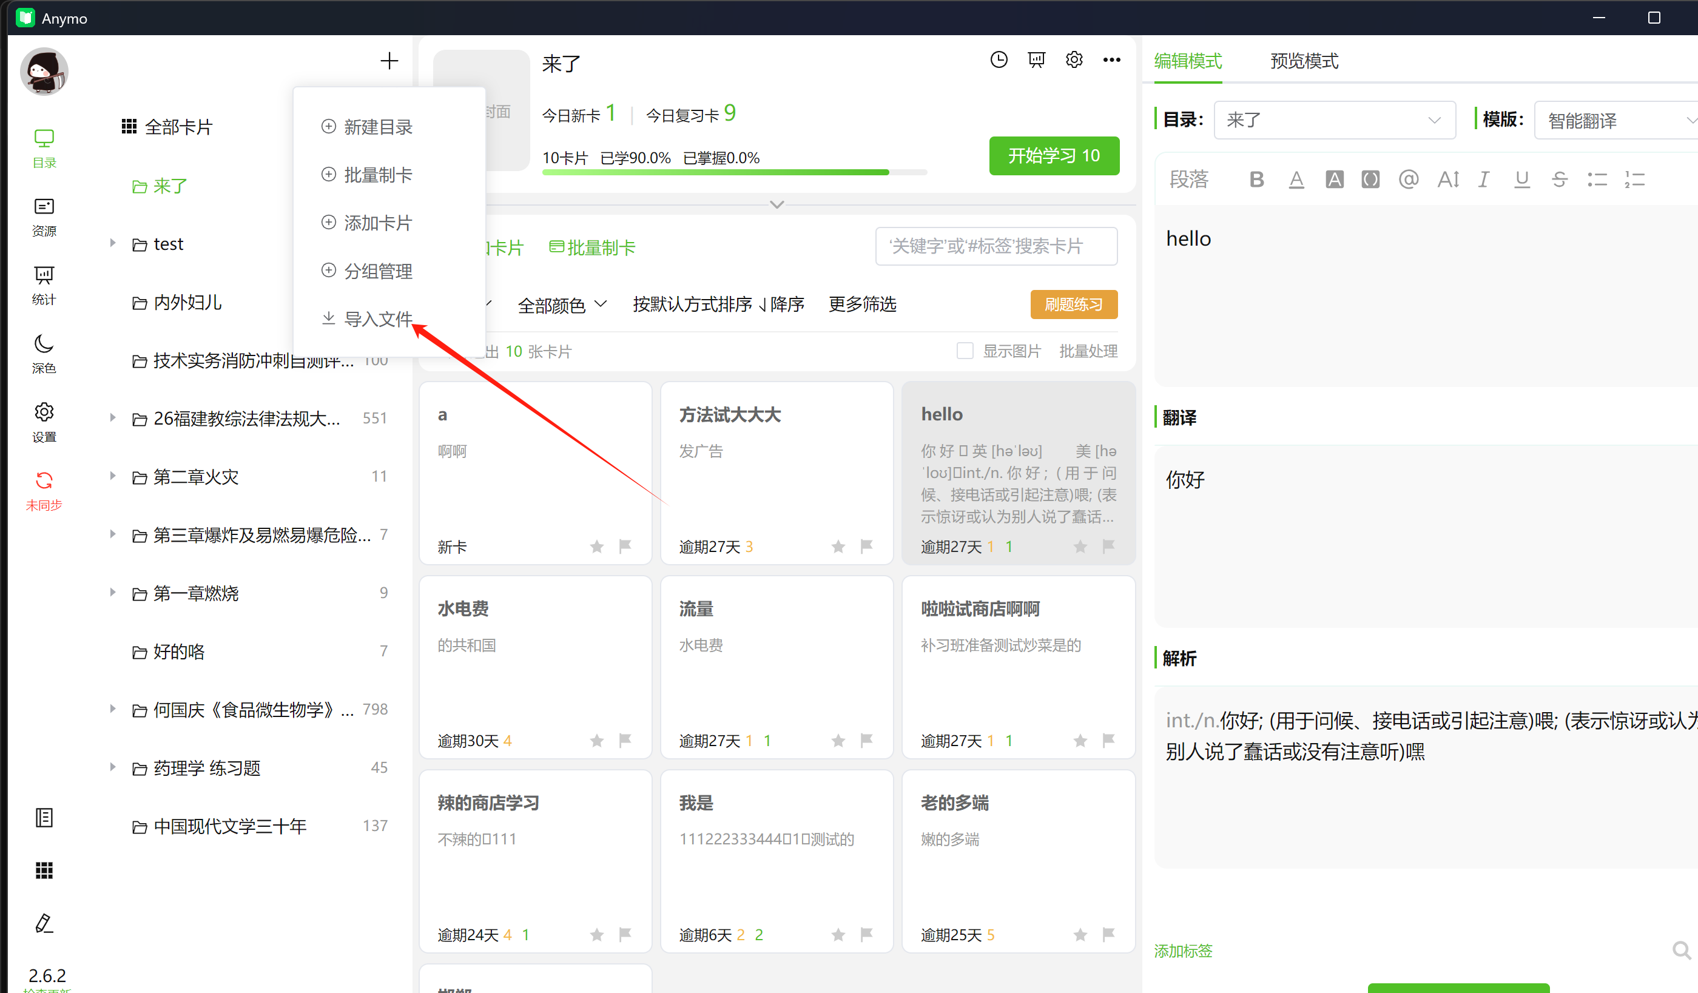This screenshot has height=993, width=1698.
Task: Expand the 第二章火灾 folder
Action: 112,476
